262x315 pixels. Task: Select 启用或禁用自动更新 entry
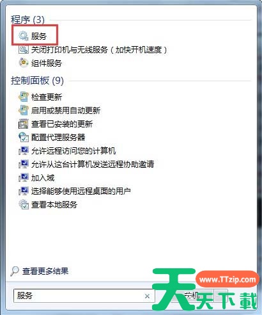[66, 111]
